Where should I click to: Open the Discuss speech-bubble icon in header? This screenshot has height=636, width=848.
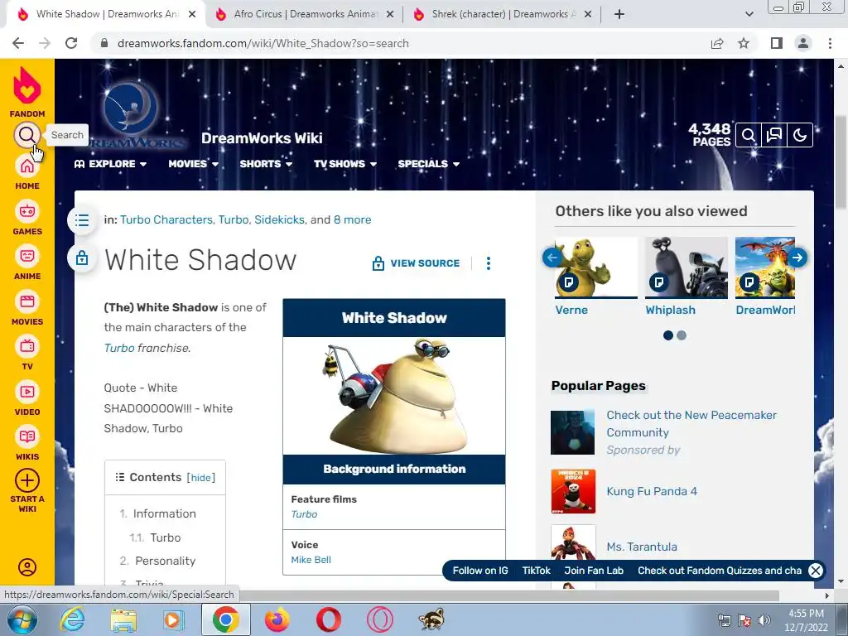tap(774, 135)
